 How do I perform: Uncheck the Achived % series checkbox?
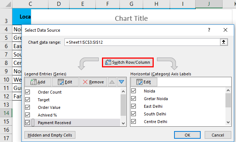(x=28, y=115)
